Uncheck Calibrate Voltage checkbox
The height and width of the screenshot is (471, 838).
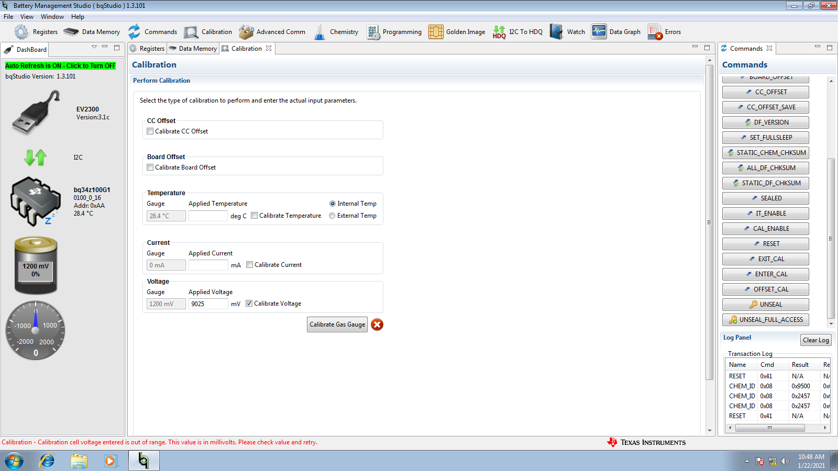249,304
